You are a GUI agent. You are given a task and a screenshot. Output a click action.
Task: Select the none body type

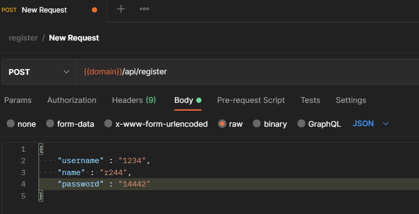point(10,124)
